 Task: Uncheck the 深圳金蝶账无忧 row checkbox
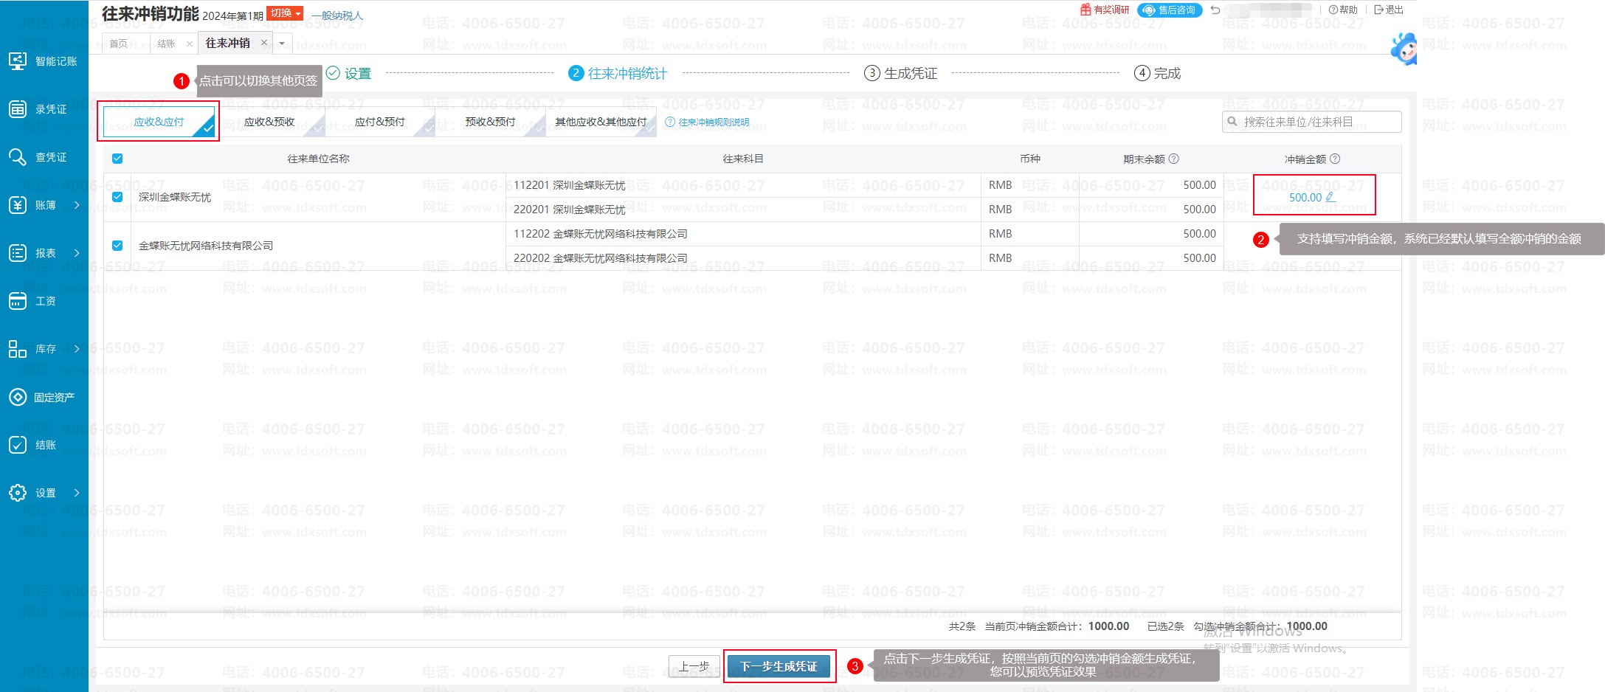[117, 197]
